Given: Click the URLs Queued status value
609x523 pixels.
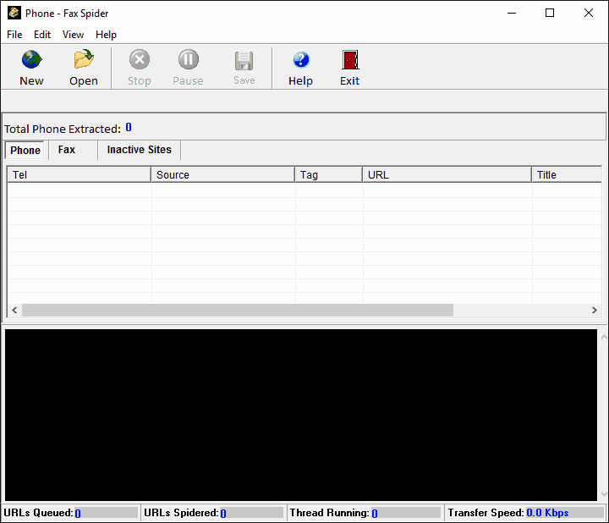Looking at the screenshot, I should pos(78,514).
